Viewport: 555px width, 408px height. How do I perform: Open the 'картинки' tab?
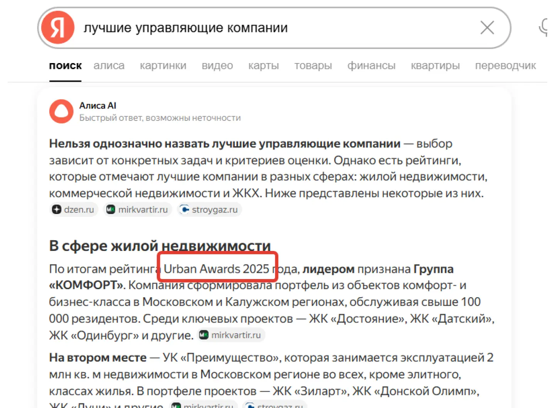(x=163, y=66)
